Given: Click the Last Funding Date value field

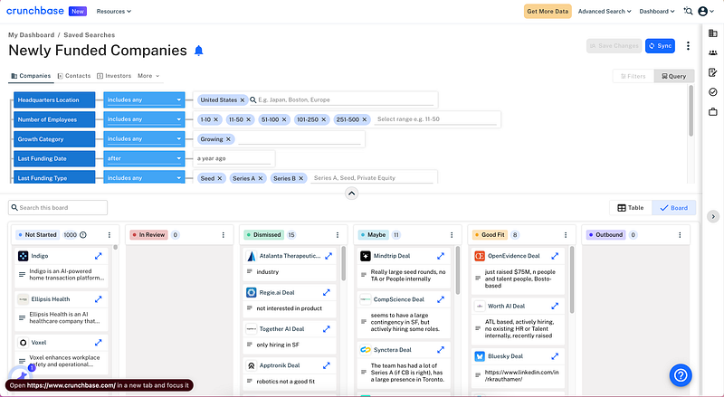Looking at the screenshot, I should pyautogui.click(x=233, y=158).
